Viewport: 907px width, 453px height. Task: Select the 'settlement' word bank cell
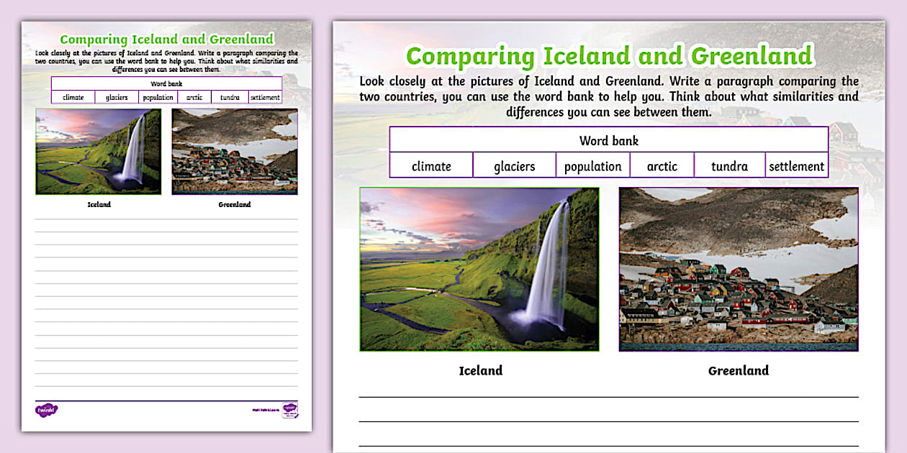[797, 165]
